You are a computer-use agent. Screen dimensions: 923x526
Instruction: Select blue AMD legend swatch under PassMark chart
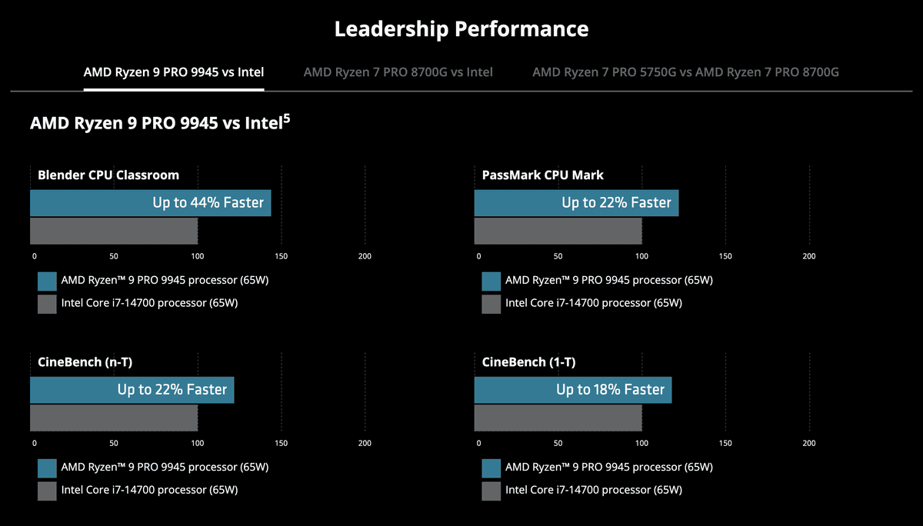pos(491,281)
